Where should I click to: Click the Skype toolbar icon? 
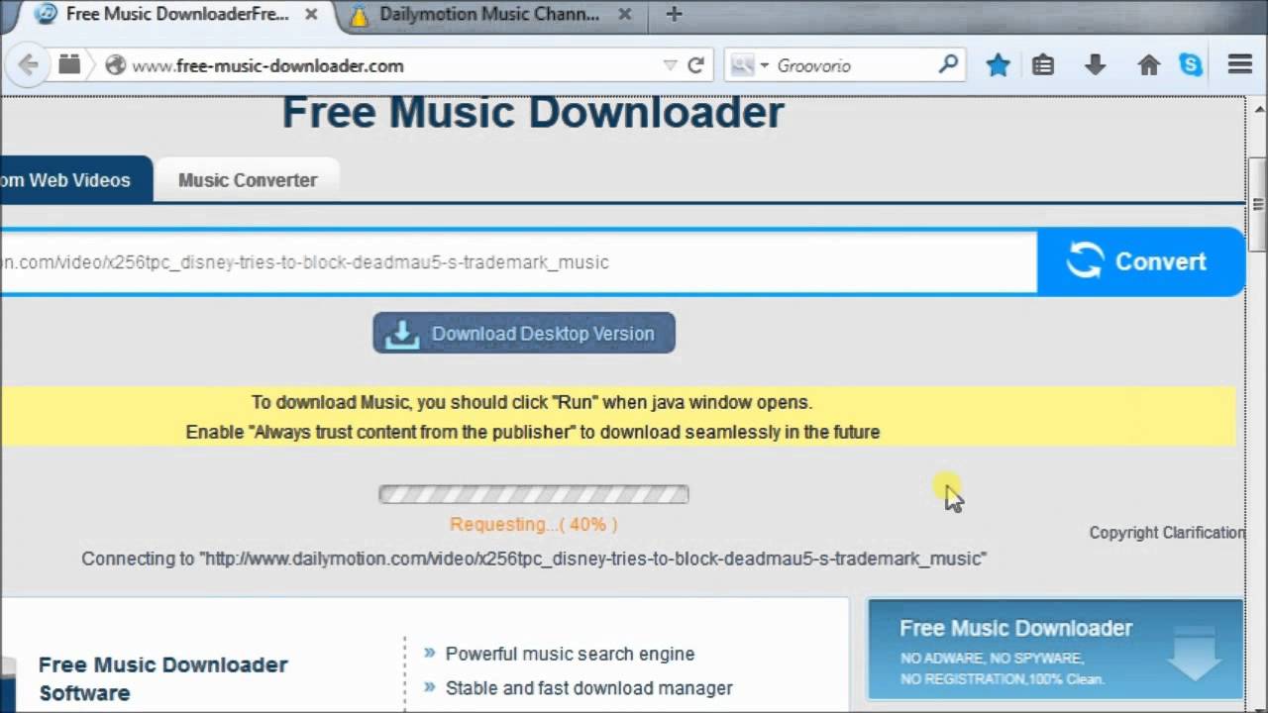coord(1191,65)
